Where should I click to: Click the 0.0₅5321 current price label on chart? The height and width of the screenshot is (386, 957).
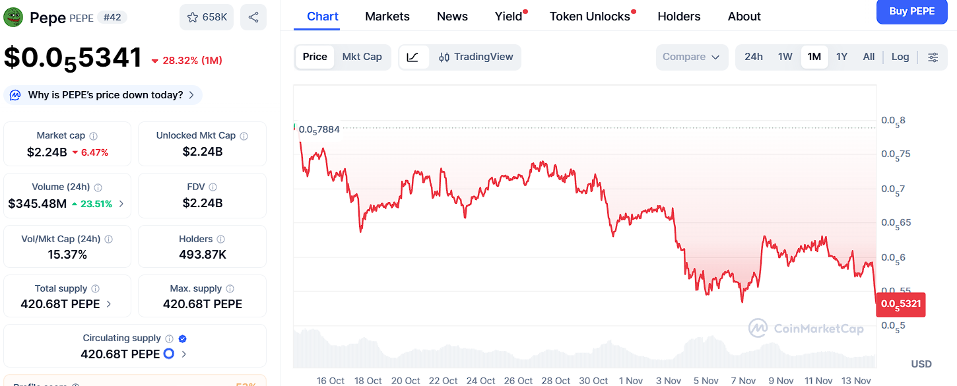click(x=901, y=304)
